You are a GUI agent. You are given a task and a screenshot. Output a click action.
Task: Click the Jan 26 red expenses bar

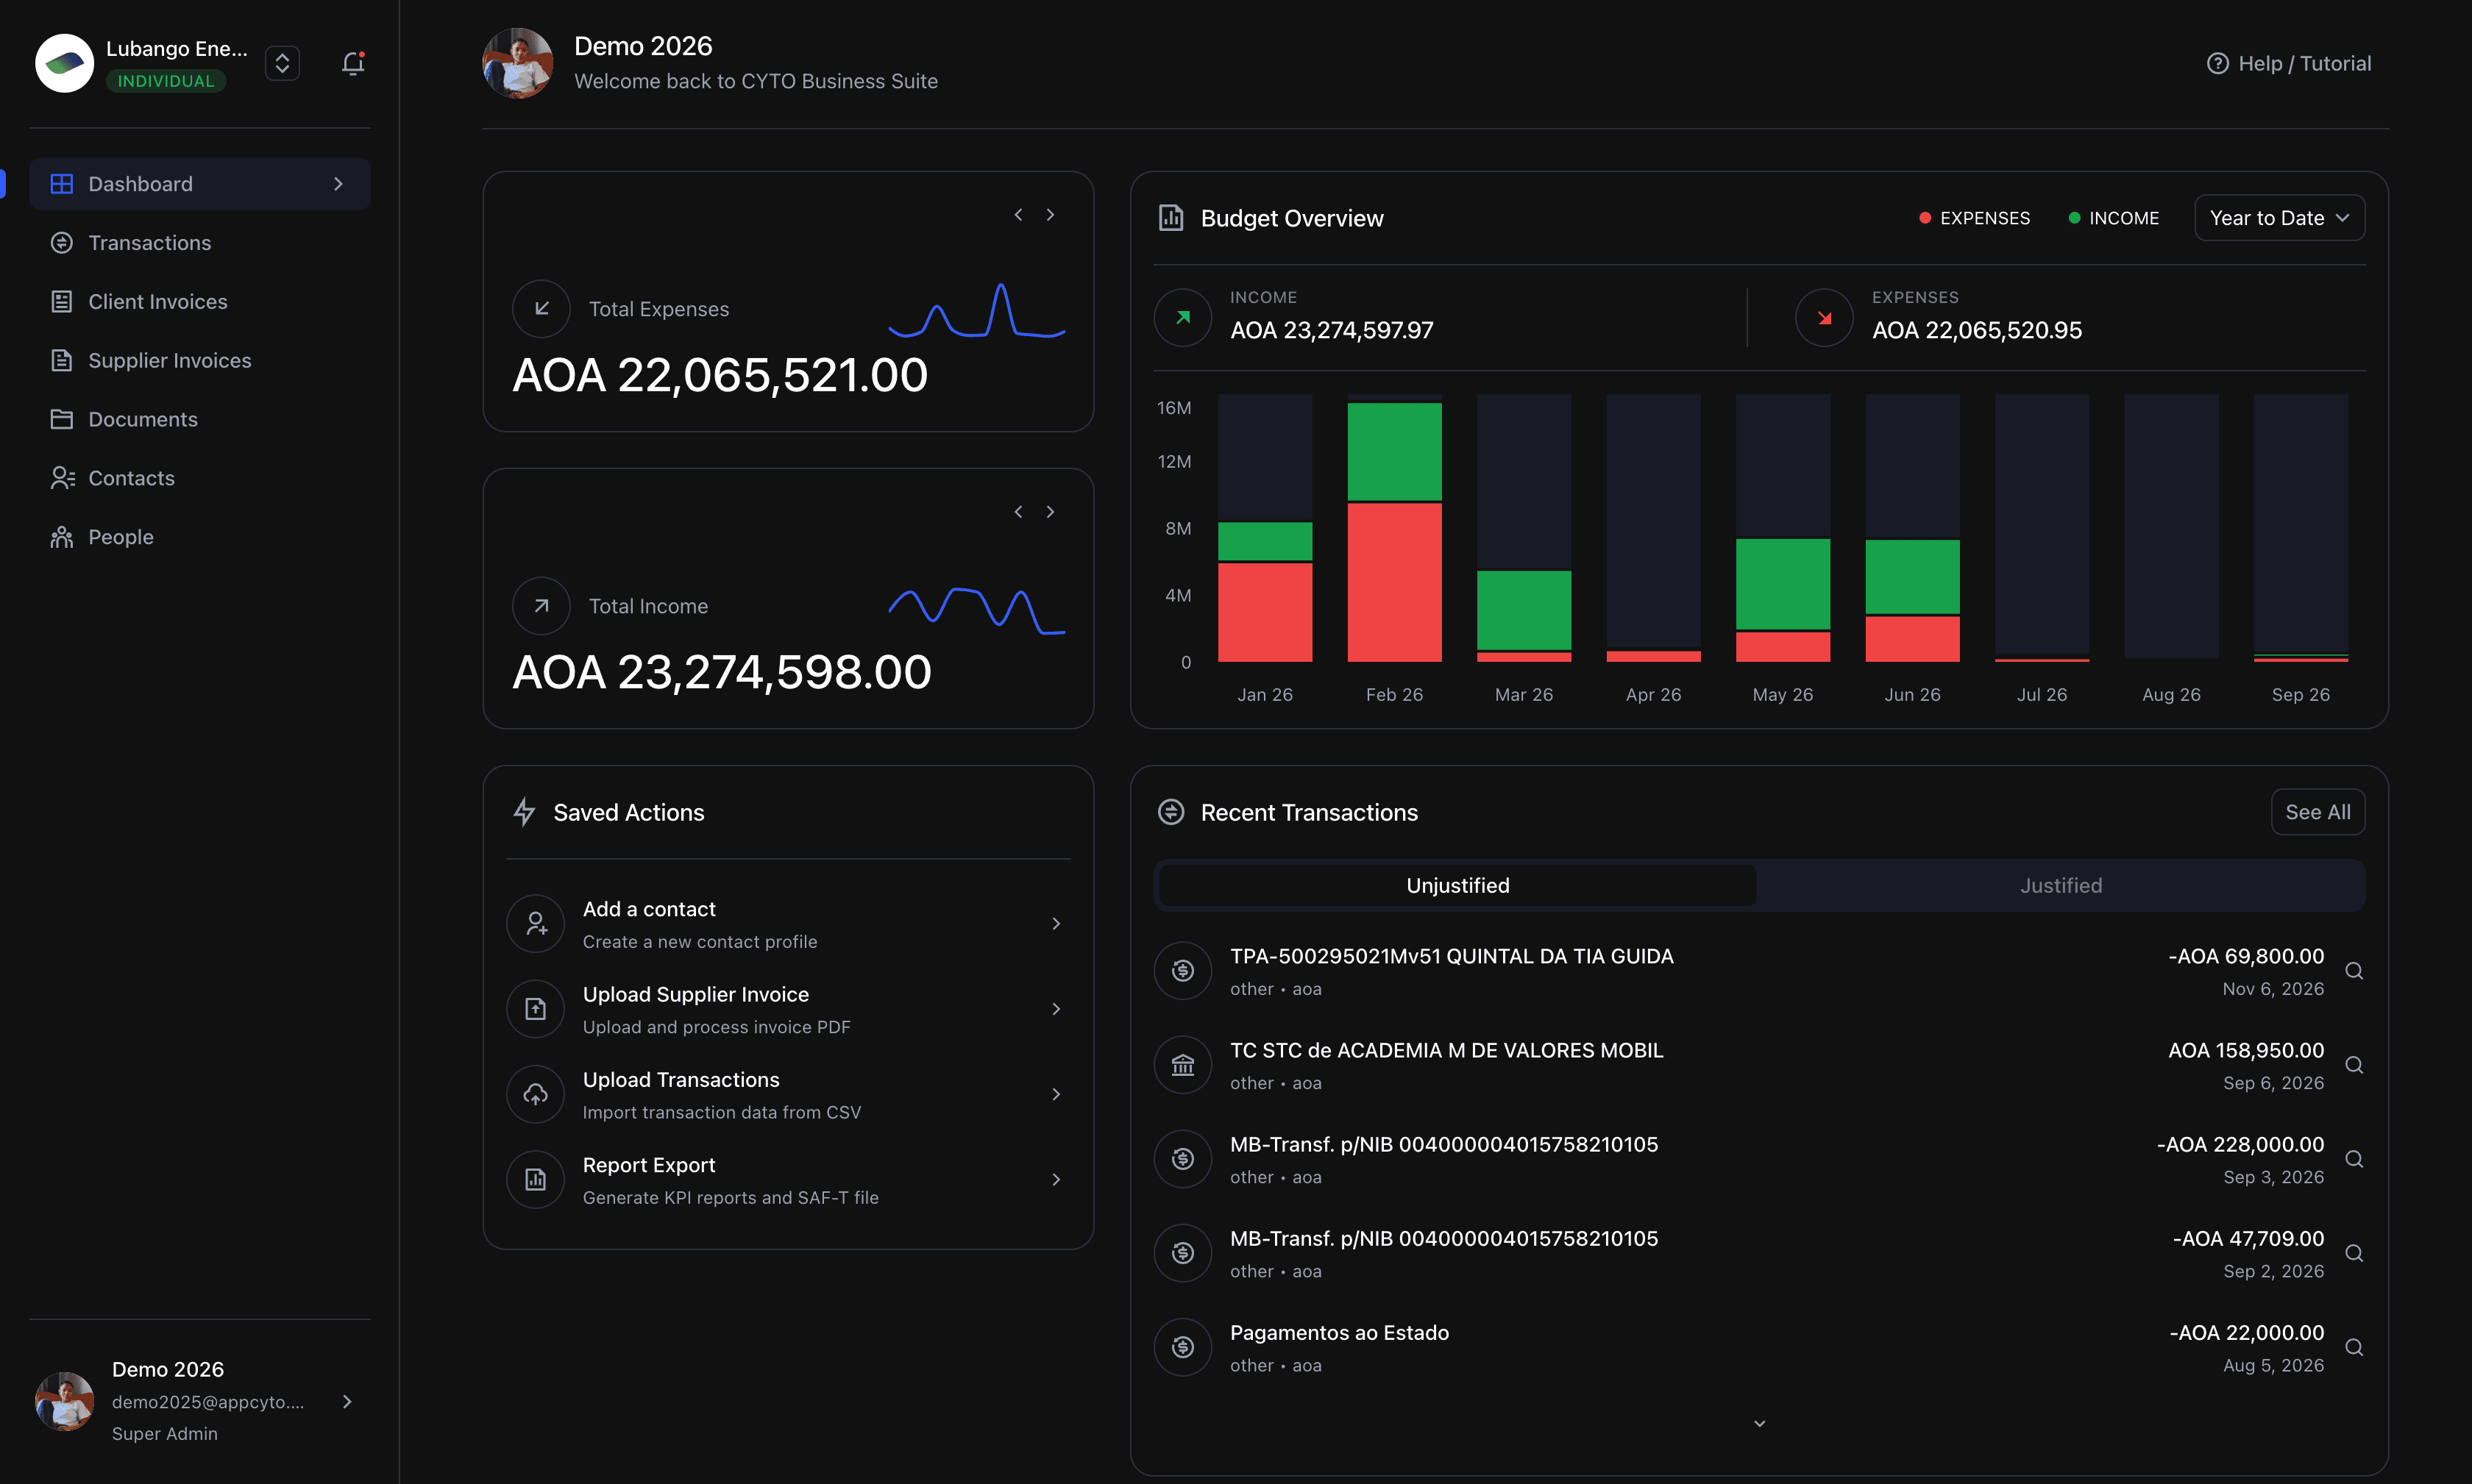[1265, 612]
